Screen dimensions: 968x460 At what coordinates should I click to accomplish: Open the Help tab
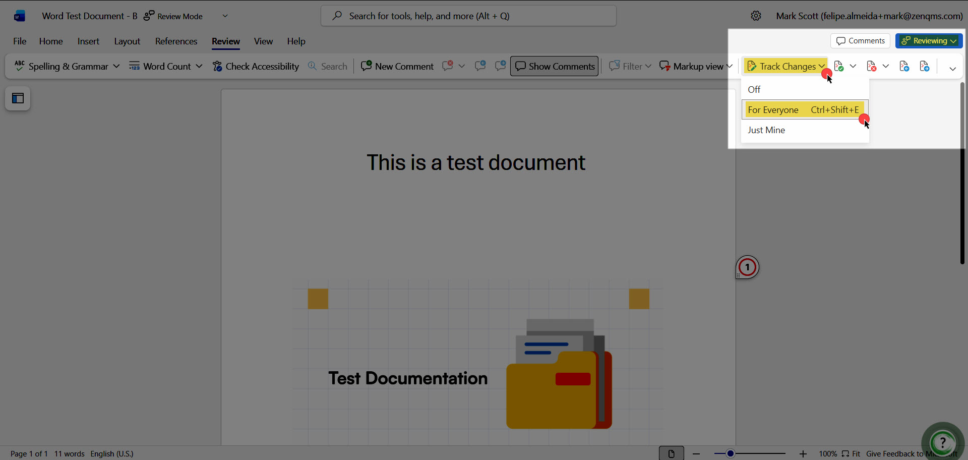pyautogui.click(x=296, y=41)
